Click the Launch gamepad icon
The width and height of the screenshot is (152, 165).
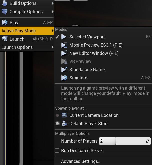pos(4,39)
